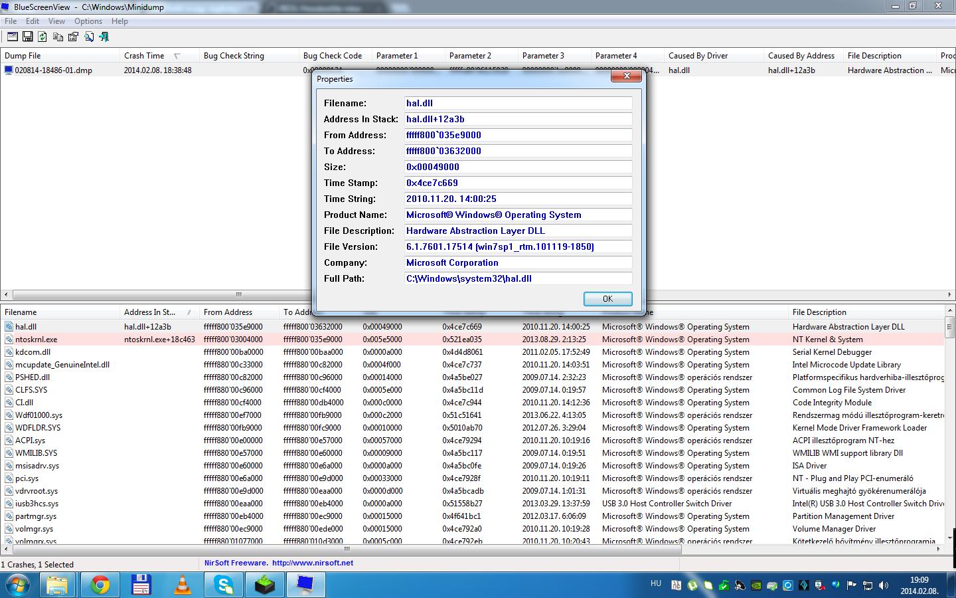Open VLC media player from the taskbar
Viewport: 956px width, 598px height.
183,585
